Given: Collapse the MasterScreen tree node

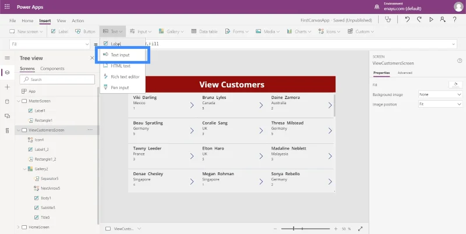Looking at the screenshot, I should coord(19,101).
